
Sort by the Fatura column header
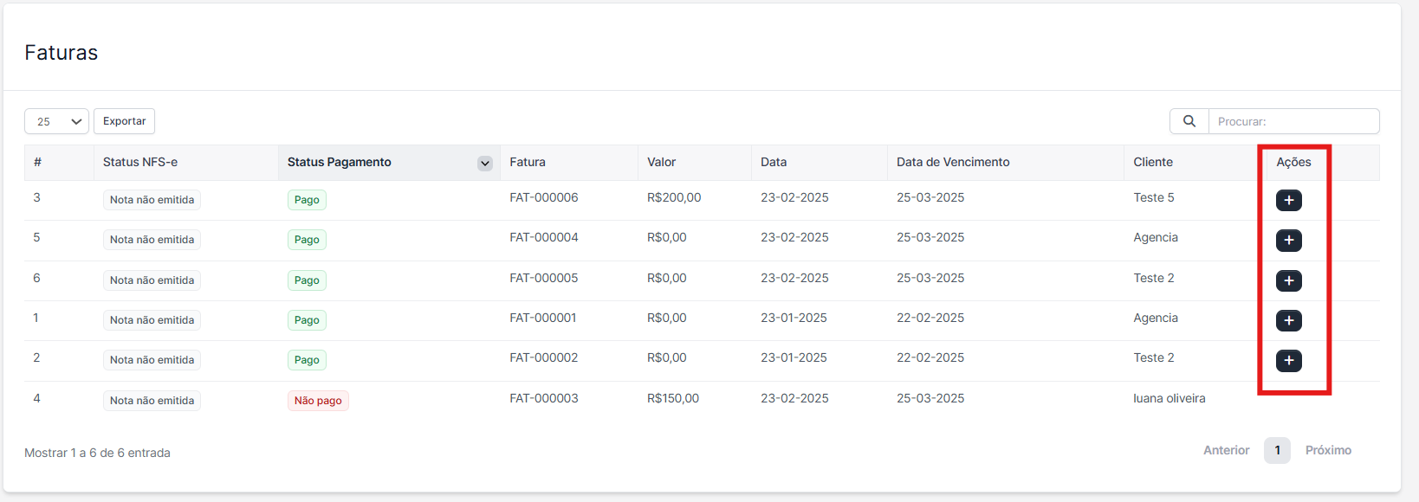point(528,162)
